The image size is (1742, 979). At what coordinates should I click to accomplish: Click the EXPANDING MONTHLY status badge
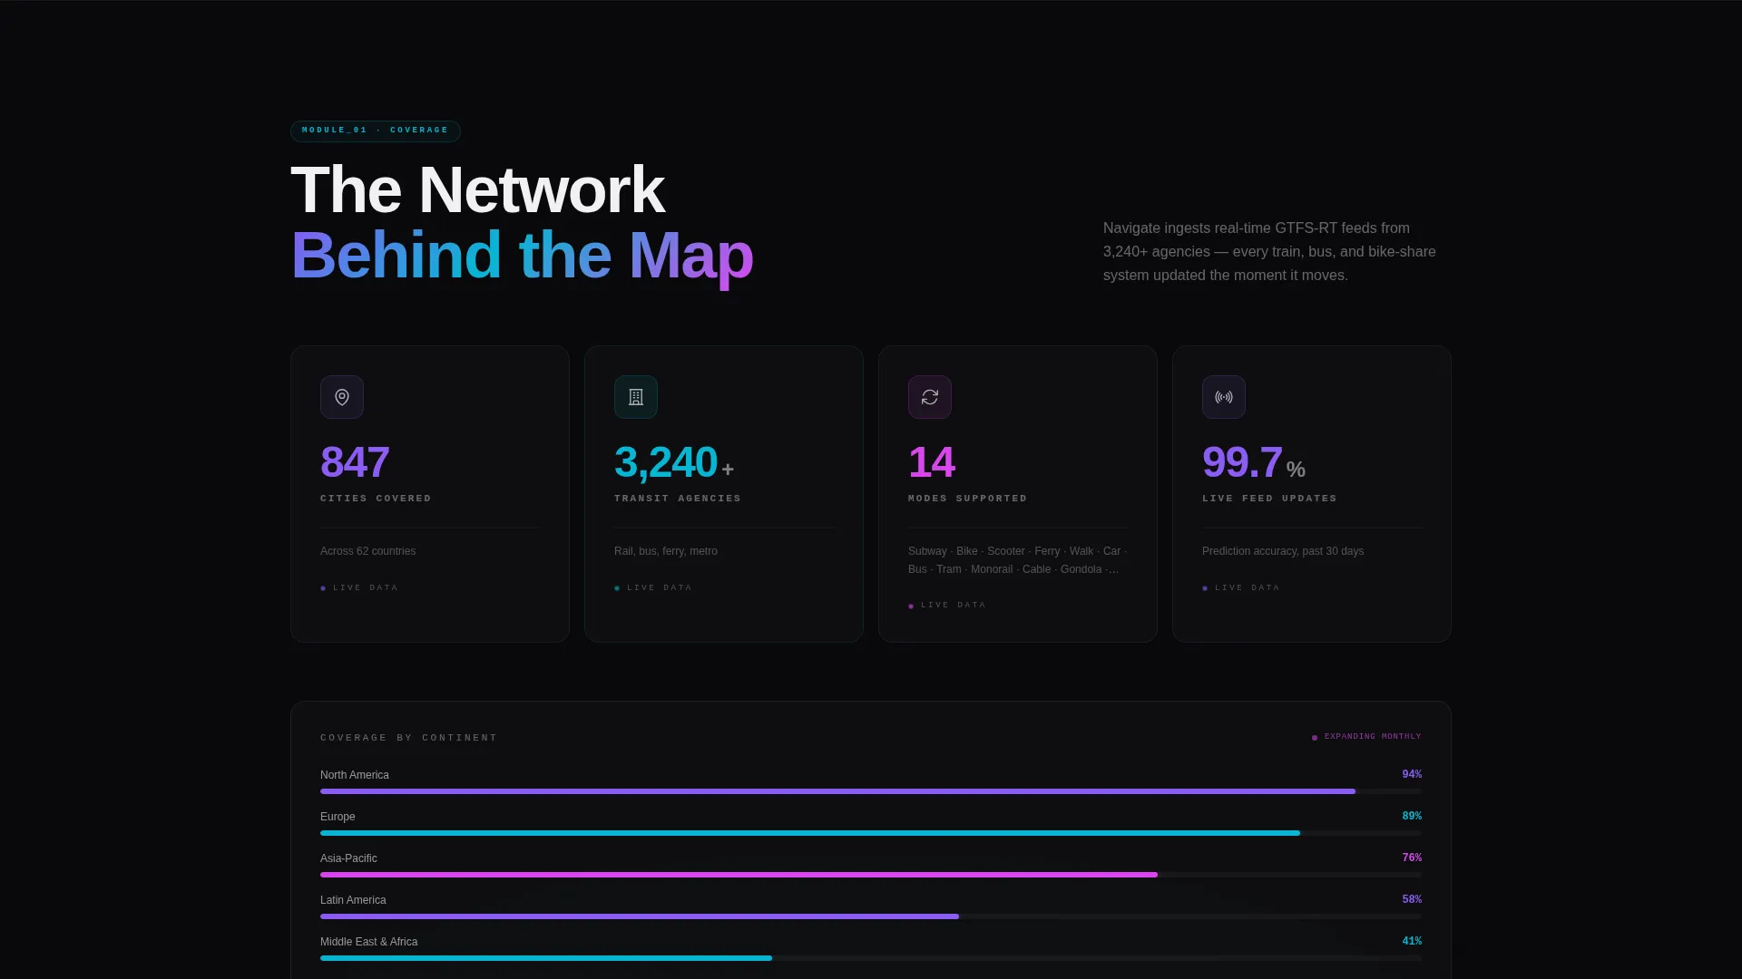1366,737
